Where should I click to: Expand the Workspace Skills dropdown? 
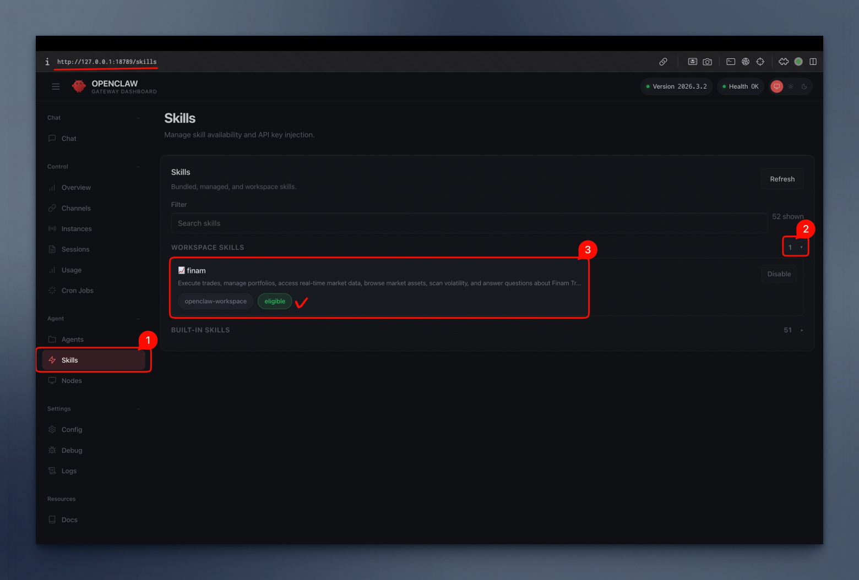pyautogui.click(x=796, y=247)
